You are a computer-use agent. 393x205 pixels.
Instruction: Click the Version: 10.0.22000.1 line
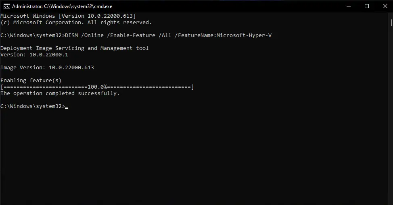34,55
